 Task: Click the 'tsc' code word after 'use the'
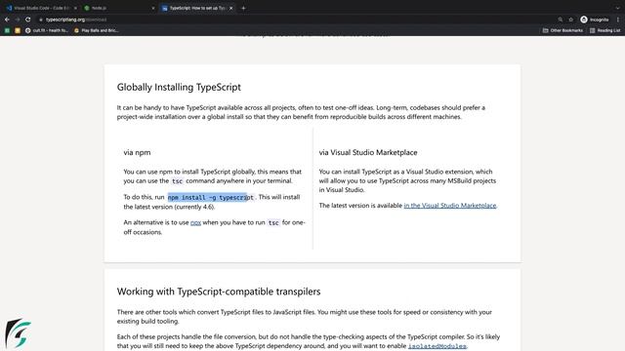pos(177,181)
